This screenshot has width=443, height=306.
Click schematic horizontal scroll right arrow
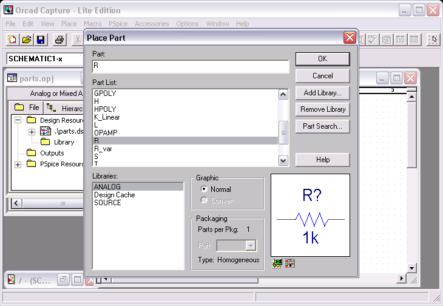tap(401, 279)
